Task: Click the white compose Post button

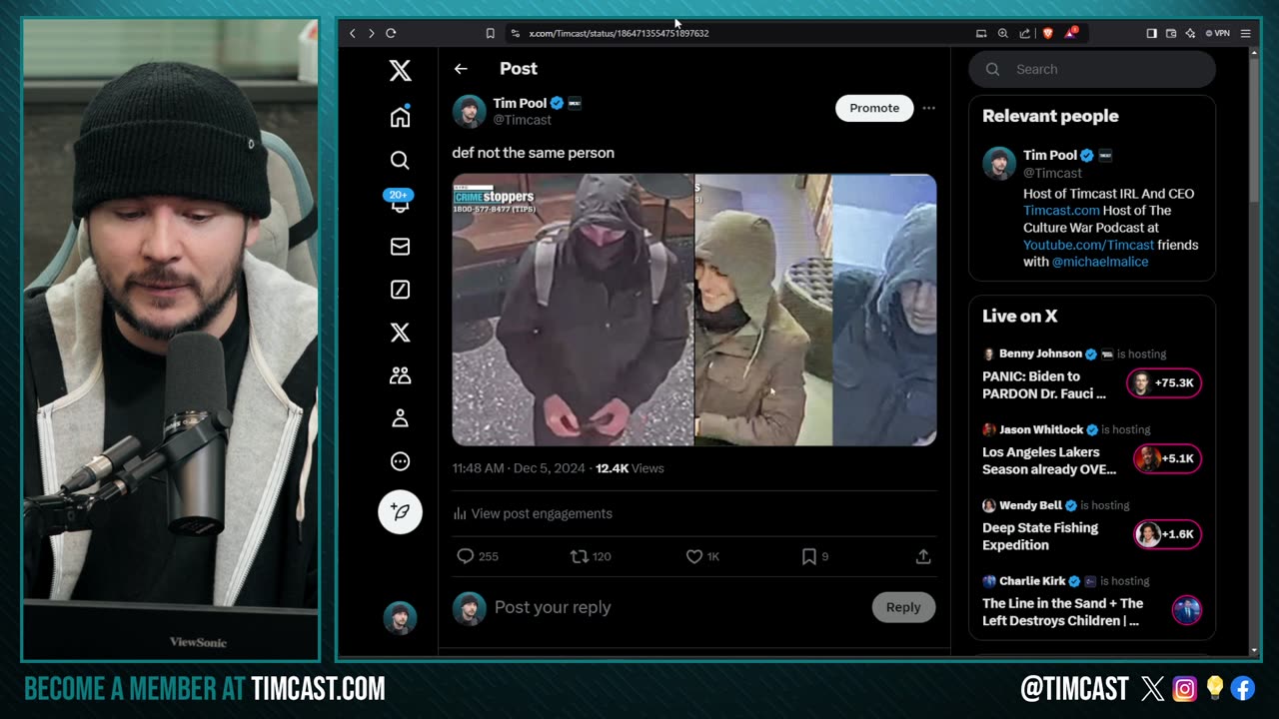Action: pos(400,511)
